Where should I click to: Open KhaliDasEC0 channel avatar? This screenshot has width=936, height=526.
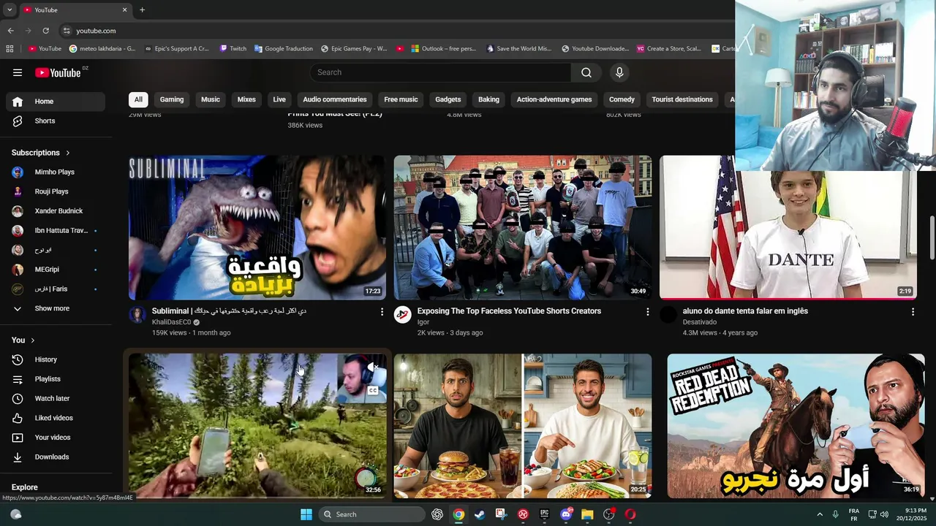[137, 315]
